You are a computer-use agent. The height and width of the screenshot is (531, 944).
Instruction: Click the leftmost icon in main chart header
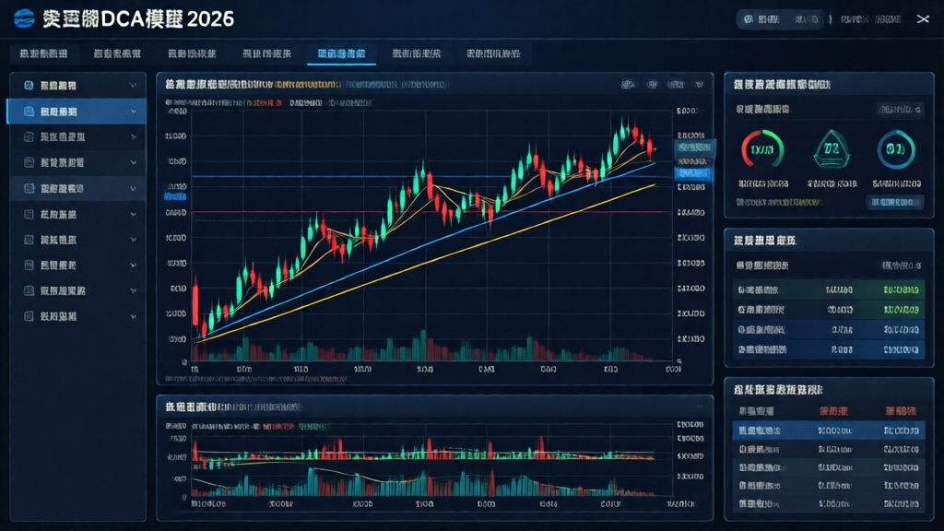[629, 86]
